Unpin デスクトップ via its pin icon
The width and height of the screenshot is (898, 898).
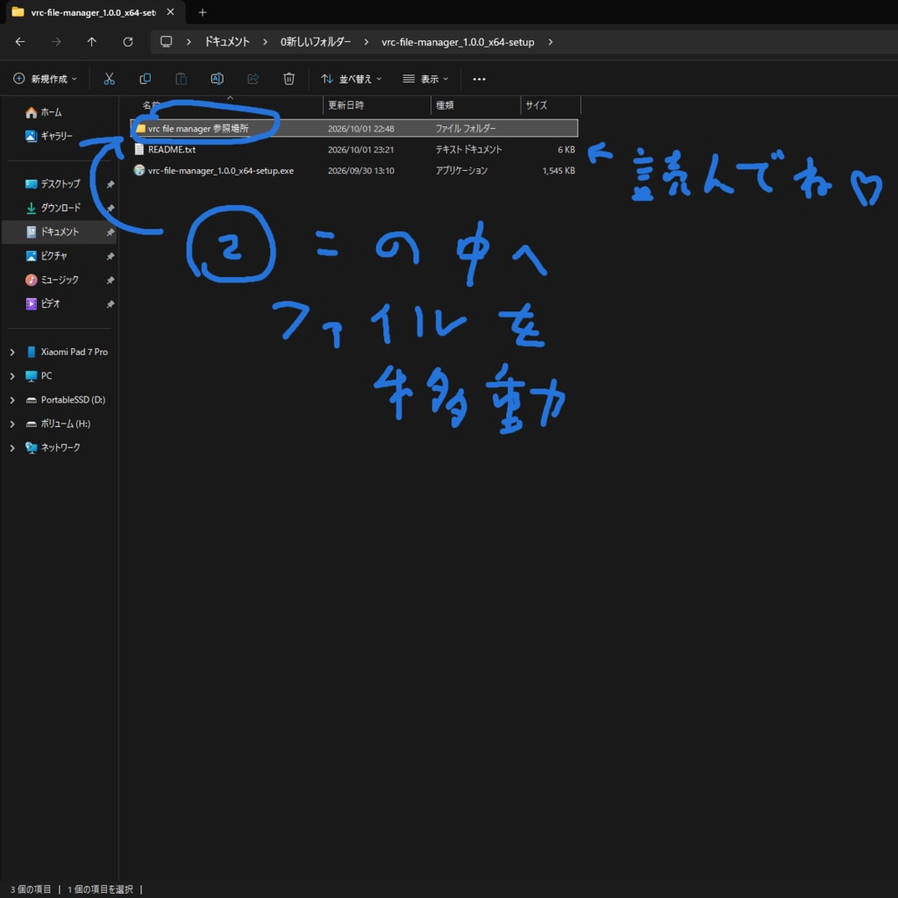click(x=110, y=184)
